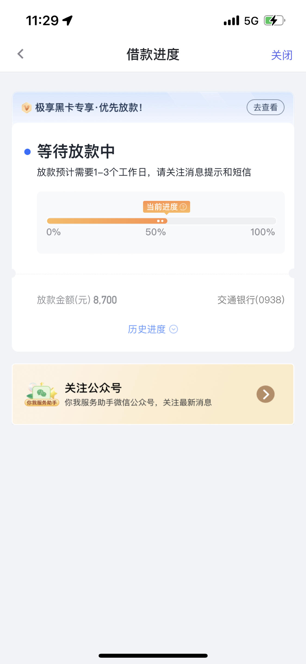Tap the back arrow icon

pyautogui.click(x=20, y=54)
